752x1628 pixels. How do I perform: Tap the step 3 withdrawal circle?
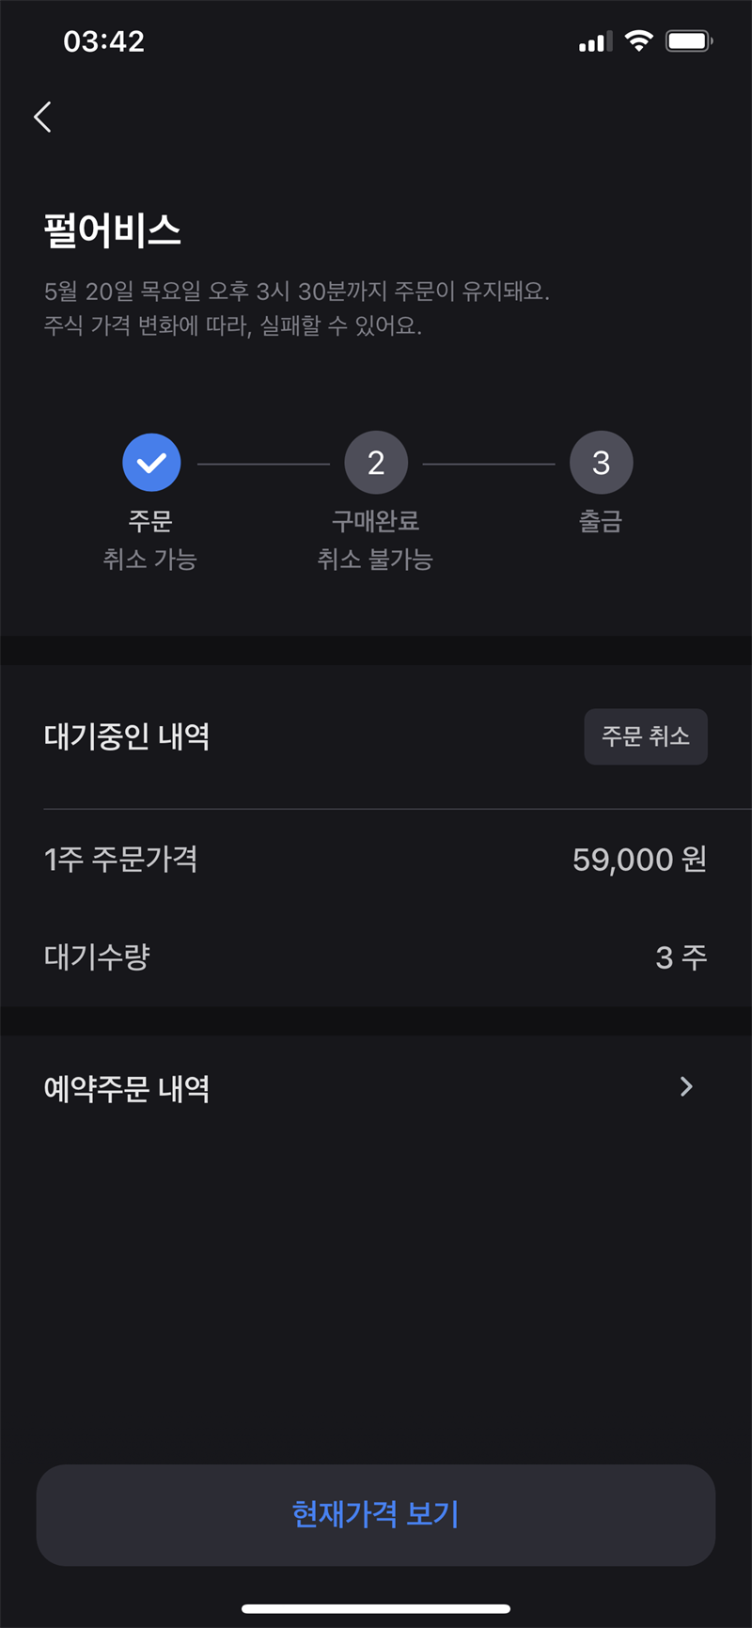pyautogui.click(x=601, y=463)
